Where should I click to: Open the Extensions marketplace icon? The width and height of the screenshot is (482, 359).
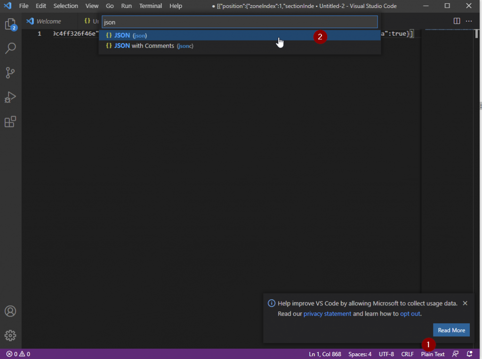(x=10, y=121)
